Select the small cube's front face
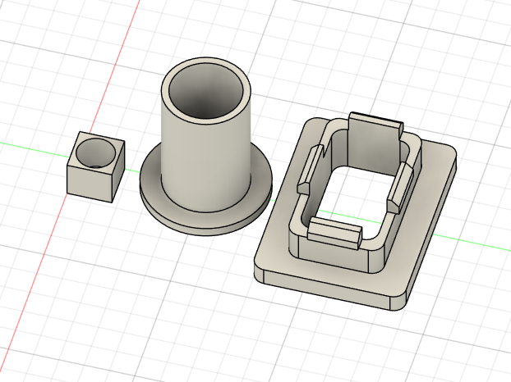 (88, 183)
